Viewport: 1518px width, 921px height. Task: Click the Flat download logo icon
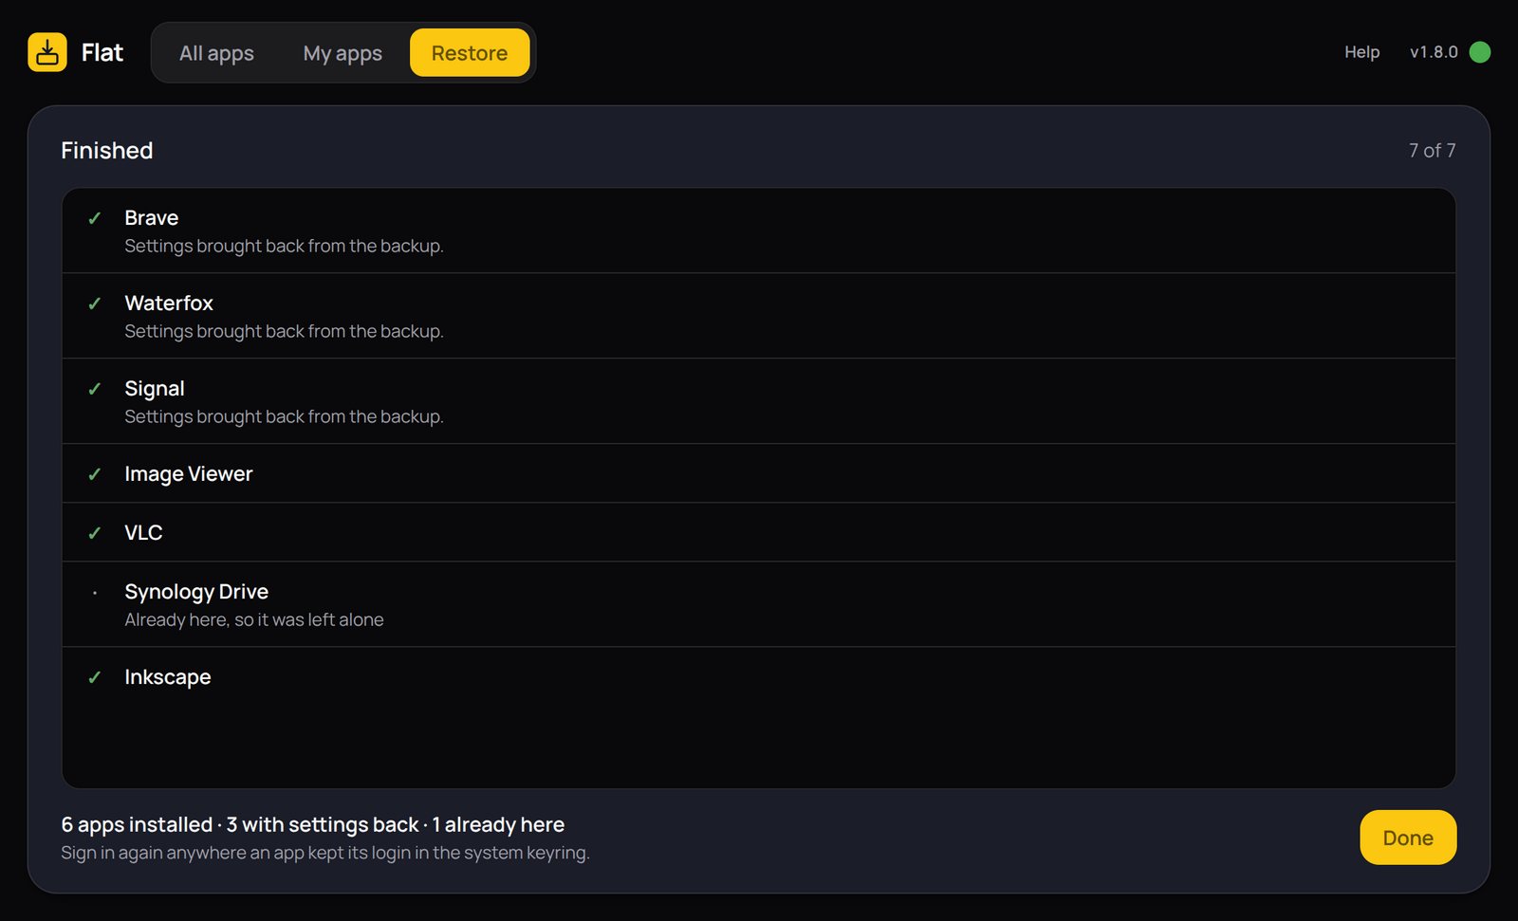(47, 52)
